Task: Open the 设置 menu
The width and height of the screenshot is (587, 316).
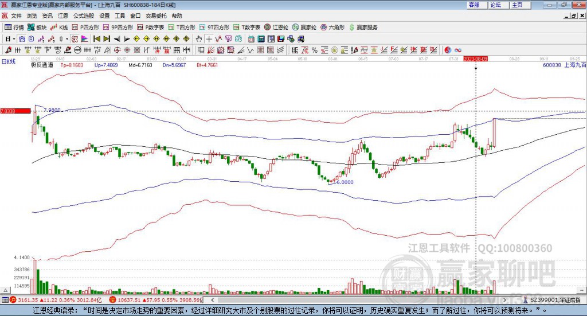Action: [x=104, y=15]
